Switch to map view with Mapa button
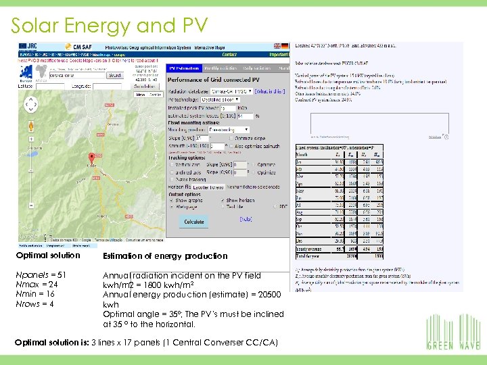The image size is (487, 365). click(141, 95)
